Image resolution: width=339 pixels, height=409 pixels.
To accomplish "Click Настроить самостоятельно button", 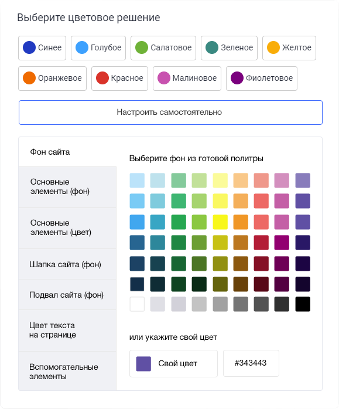I will click(170, 113).
